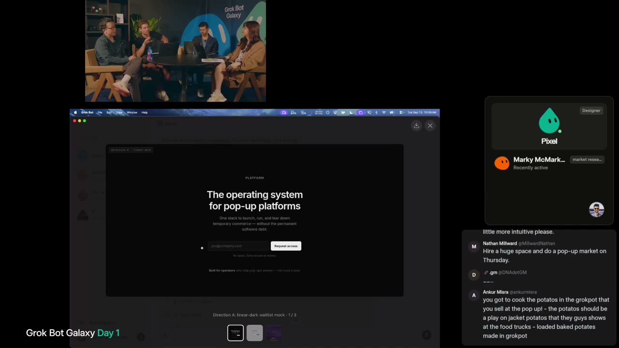This screenshot has height=348, width=619.
Task: Click the mock headline about pop-up platforms
Action: click(255, 200)
